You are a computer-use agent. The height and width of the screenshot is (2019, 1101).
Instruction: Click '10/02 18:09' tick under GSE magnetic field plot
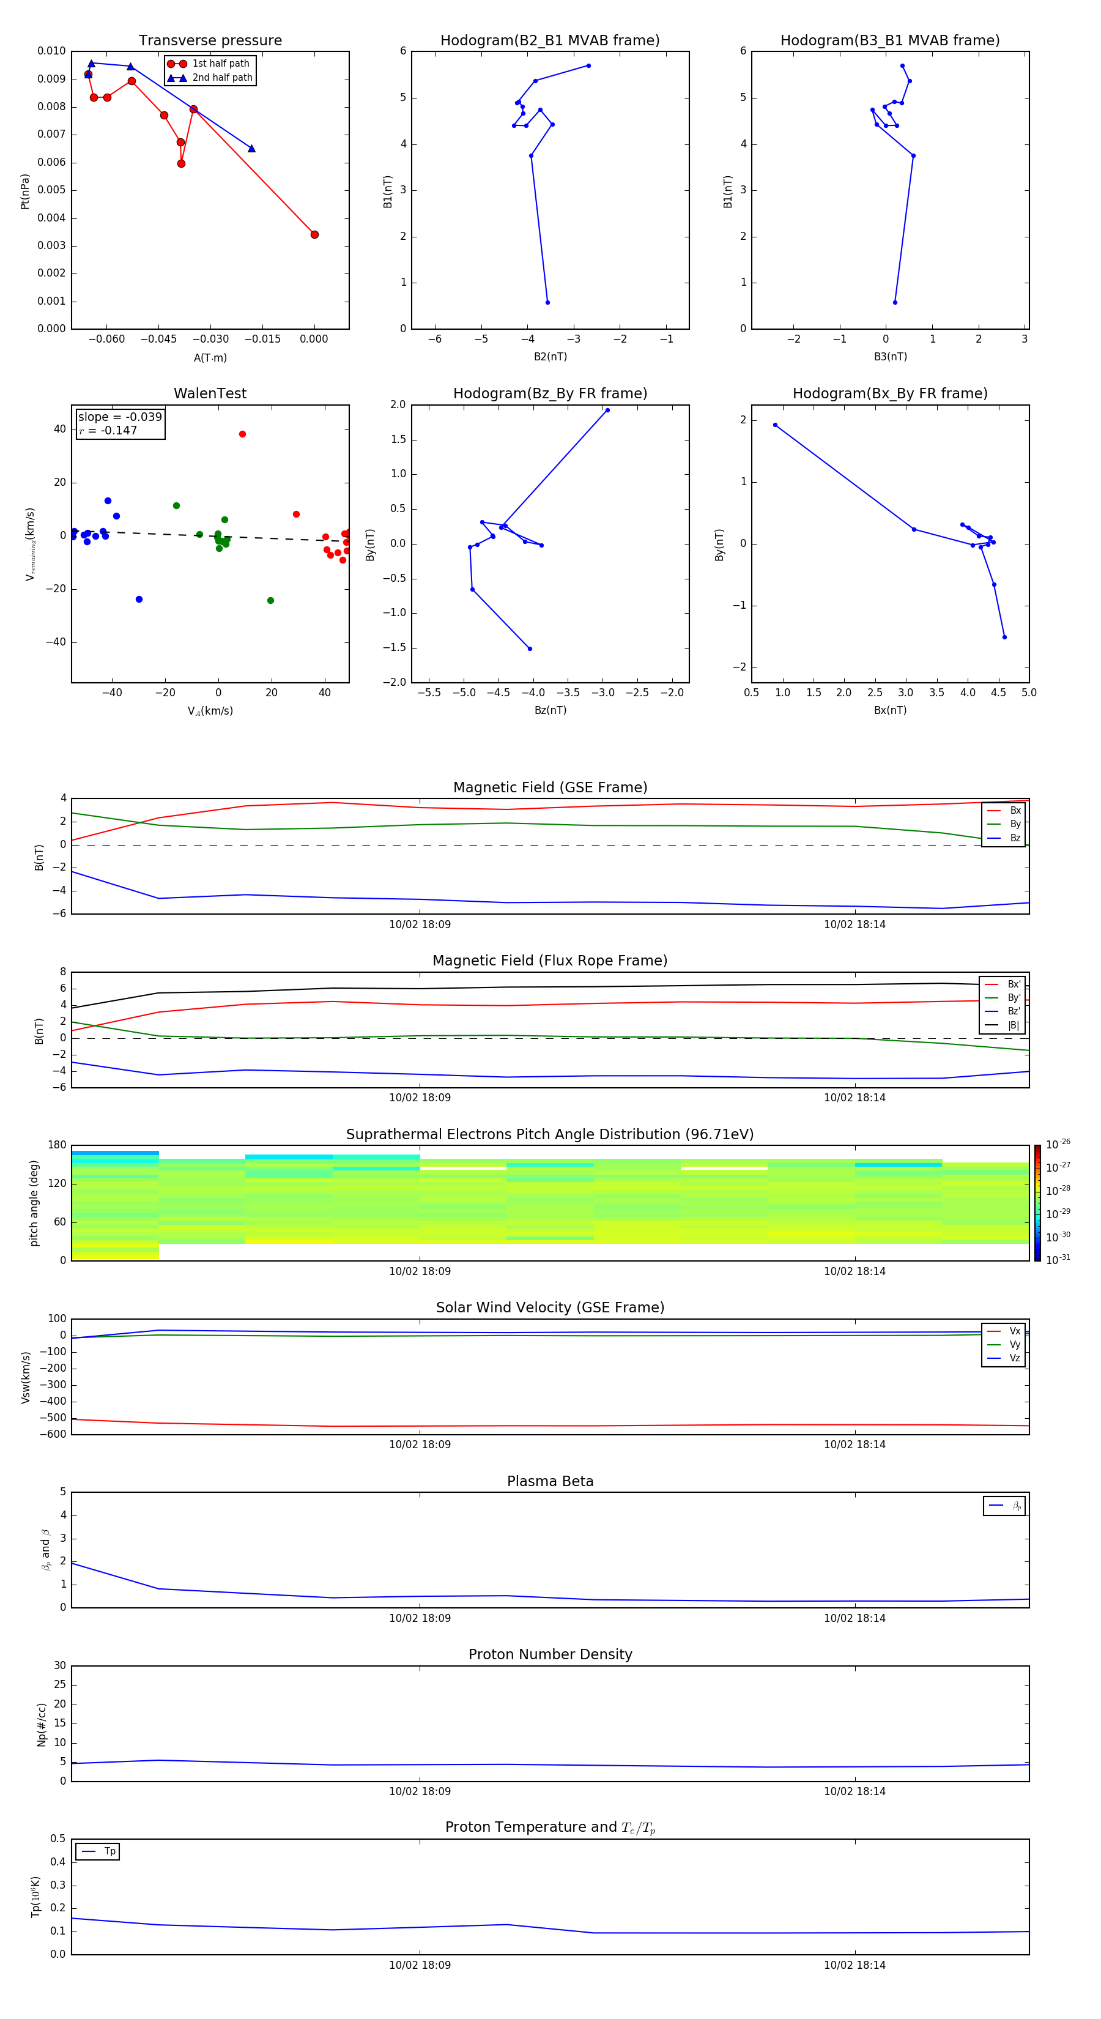click(x=420, y=925)
